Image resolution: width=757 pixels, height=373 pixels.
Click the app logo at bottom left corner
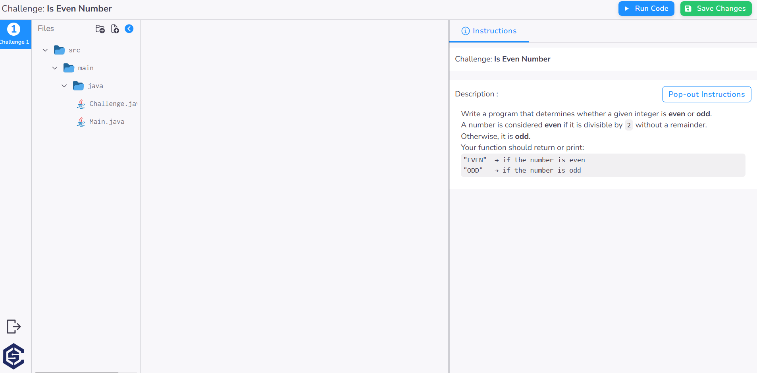click(13, 356)
